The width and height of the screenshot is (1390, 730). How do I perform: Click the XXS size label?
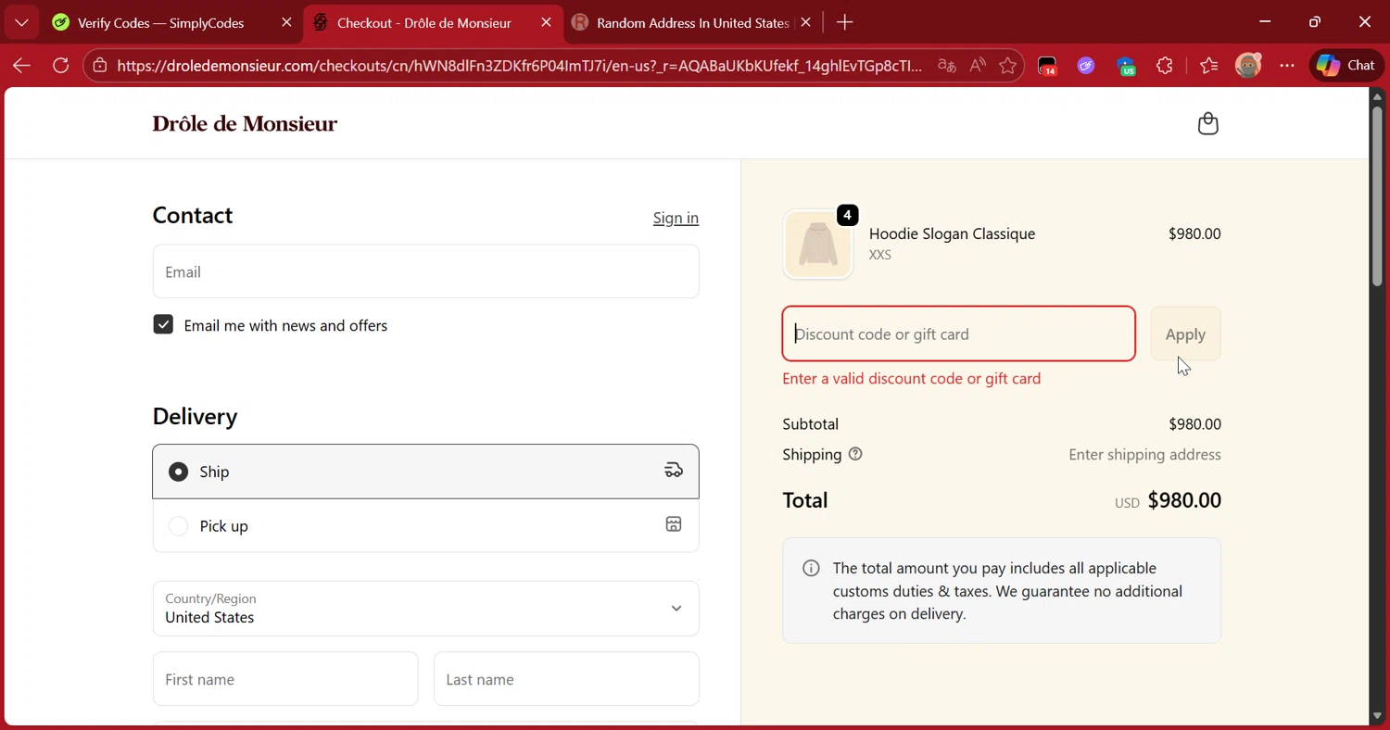tap(879, 255)
